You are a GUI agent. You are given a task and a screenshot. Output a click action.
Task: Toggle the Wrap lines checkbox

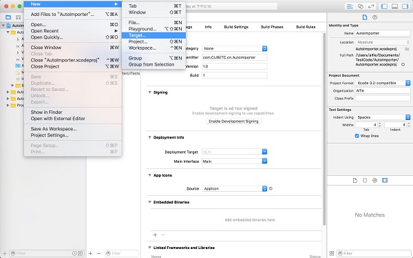(357, 136)
